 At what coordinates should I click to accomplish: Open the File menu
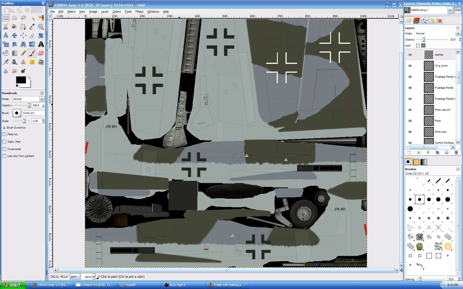[52, 12]
